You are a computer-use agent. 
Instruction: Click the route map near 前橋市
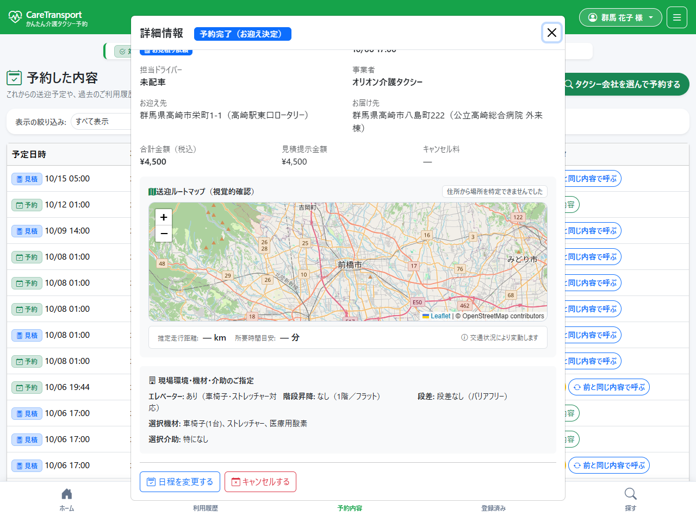click(x=350, y=265)
